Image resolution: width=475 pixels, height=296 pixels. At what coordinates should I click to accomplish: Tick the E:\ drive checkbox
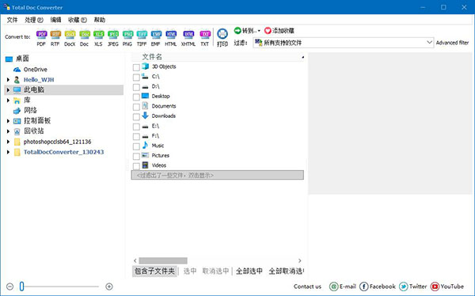[x=136, y=127]
